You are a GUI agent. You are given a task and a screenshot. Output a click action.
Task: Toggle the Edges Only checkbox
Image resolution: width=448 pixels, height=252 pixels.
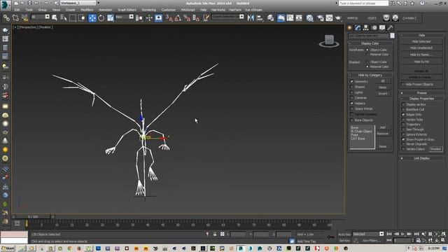pyautogui.click(x=403, y=115)
